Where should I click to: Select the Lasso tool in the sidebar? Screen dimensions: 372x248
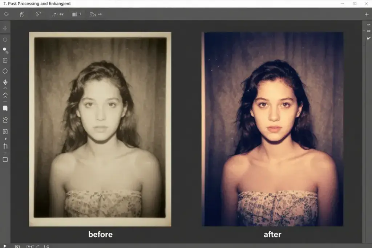click(5, 120)
